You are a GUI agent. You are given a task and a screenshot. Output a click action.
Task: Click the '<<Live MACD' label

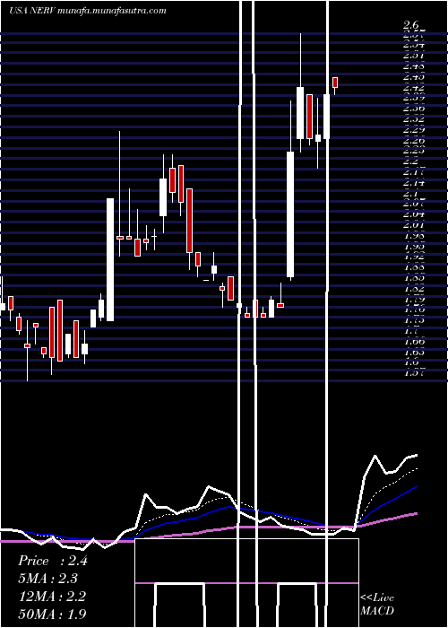[377, 605]
